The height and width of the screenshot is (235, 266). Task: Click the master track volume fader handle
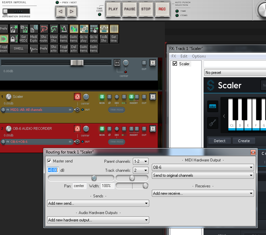coord(77,63)
